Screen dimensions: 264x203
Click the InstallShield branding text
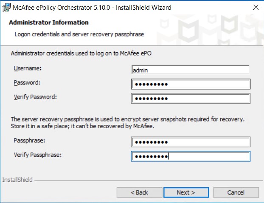pos(17,180)
